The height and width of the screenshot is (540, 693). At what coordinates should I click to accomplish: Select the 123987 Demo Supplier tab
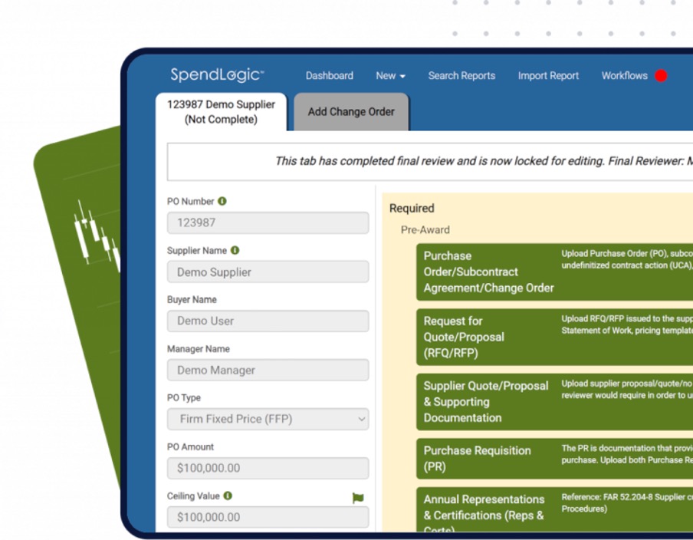[221, 112]
